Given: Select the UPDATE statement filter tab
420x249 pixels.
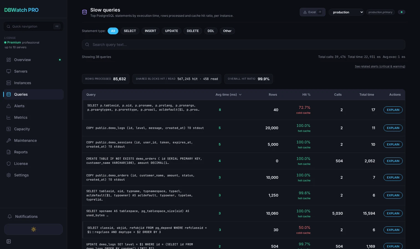Looking at the screenshot, I should coord(171,31).
